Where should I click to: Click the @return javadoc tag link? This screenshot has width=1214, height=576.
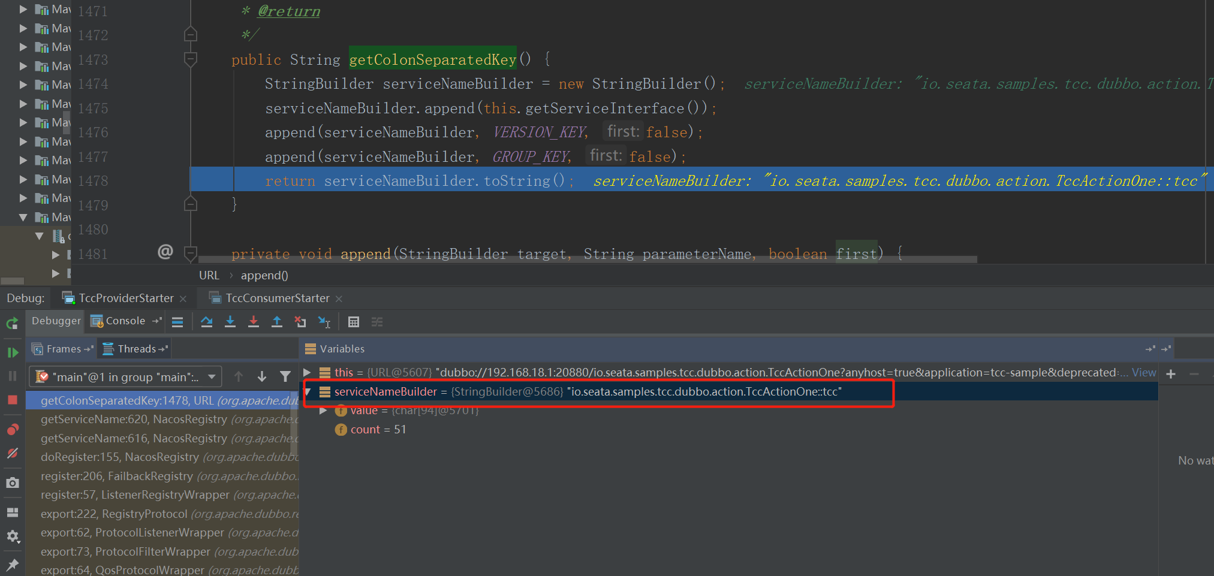[x=289, y=11]
